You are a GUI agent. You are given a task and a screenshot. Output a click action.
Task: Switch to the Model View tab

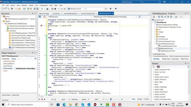[x=166, y=59]
